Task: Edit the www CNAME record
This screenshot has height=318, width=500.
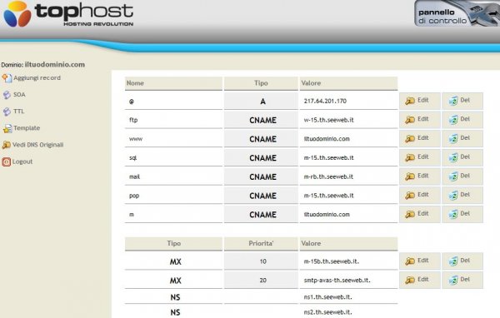Action: pyautogui.click(x=420, y=138)
